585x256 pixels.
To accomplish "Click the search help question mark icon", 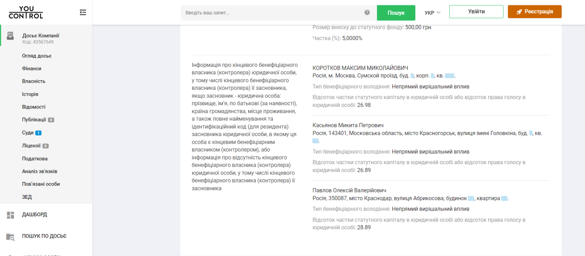I will pos(367,13).
